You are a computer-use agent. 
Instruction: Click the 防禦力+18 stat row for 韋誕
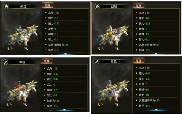pyautogui.click(x=64, y=101)
